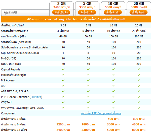151x133 pixels.
Task: Click CGI/Perl checkmark for 3 GB plan
Action: tap(63, 102)
